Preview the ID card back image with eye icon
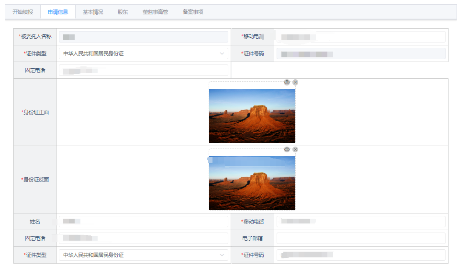The width and height of the screenshot is (458, 276). (x=287, y=149)
